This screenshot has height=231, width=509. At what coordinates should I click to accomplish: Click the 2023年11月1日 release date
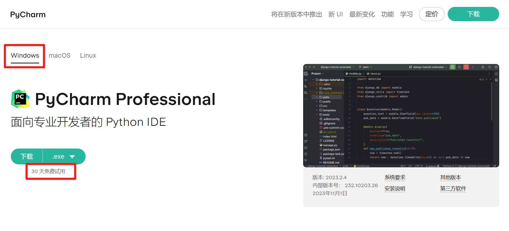coord(330,193)
